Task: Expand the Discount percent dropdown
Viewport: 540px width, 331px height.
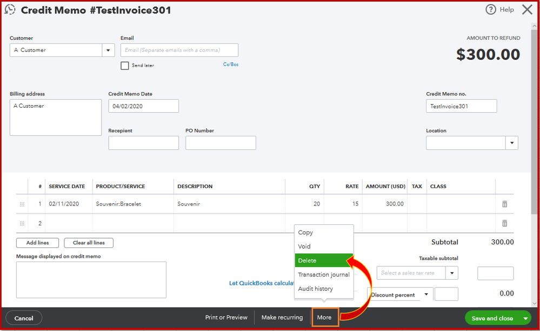Action: click(x=426, y=294)
